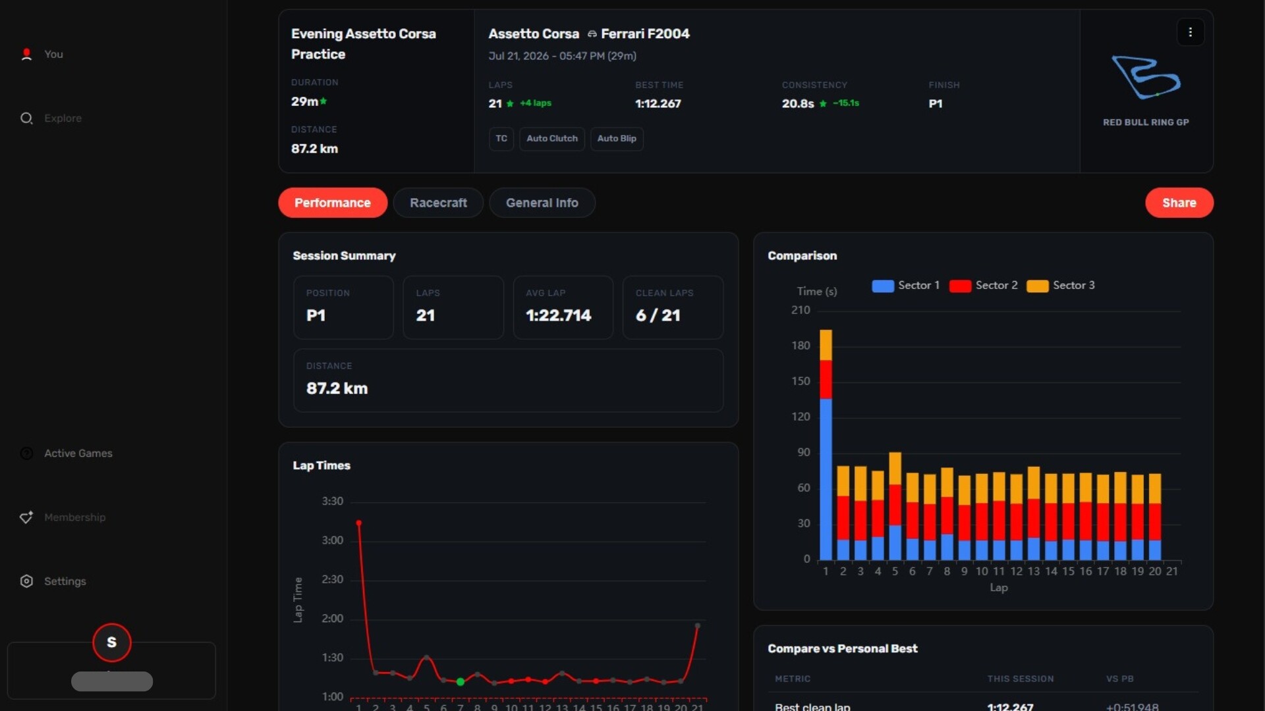Click the +4 laps indicator
Image resolution: width=1265 pixels, height=711 pixels.
[x=536, y=103]
